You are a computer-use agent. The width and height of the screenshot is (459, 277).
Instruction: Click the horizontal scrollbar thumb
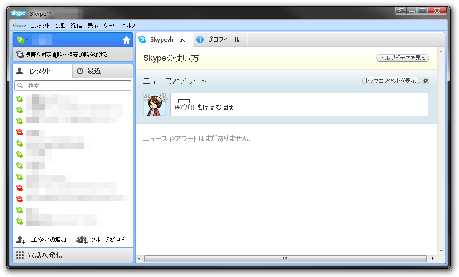[285, 258]
